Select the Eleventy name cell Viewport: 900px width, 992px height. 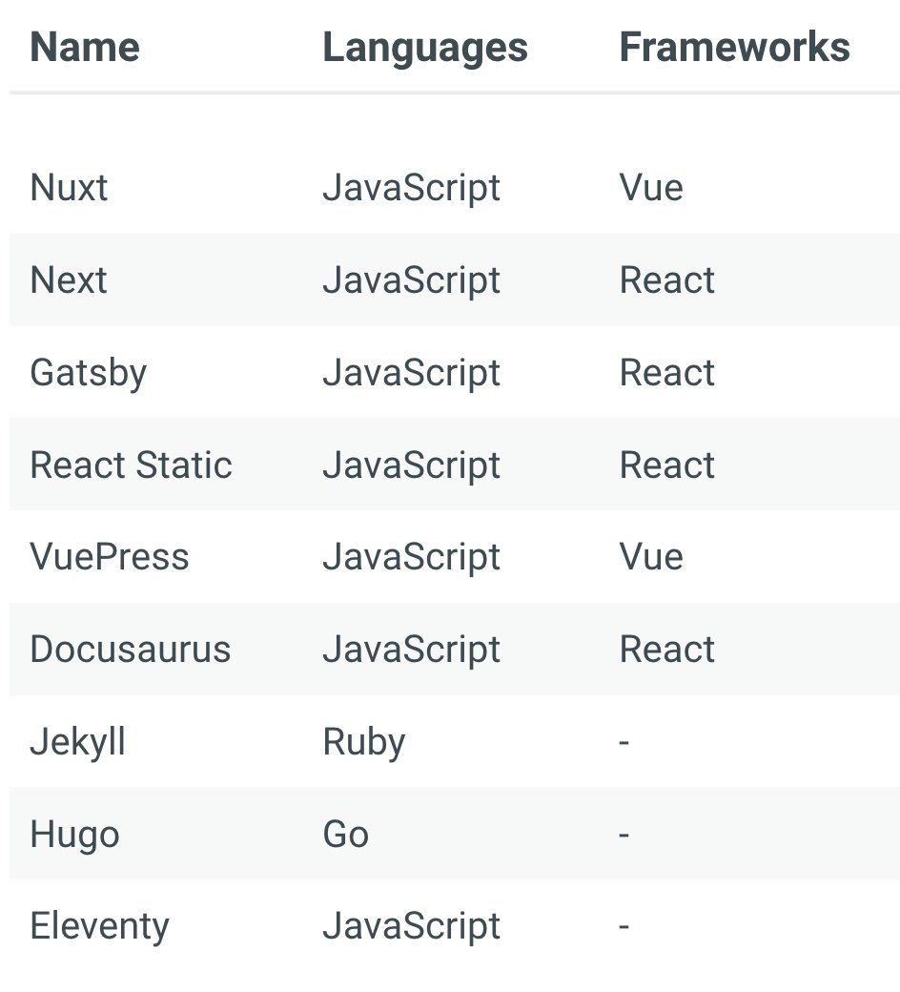point(99,927)
